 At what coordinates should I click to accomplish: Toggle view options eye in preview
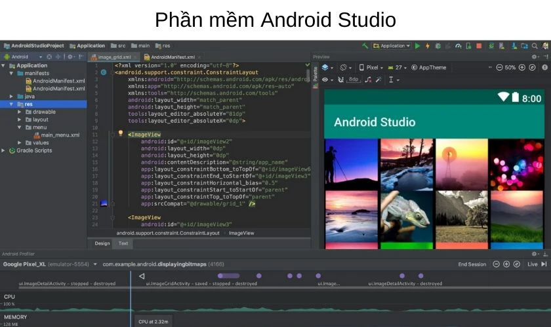coord(327,80)
